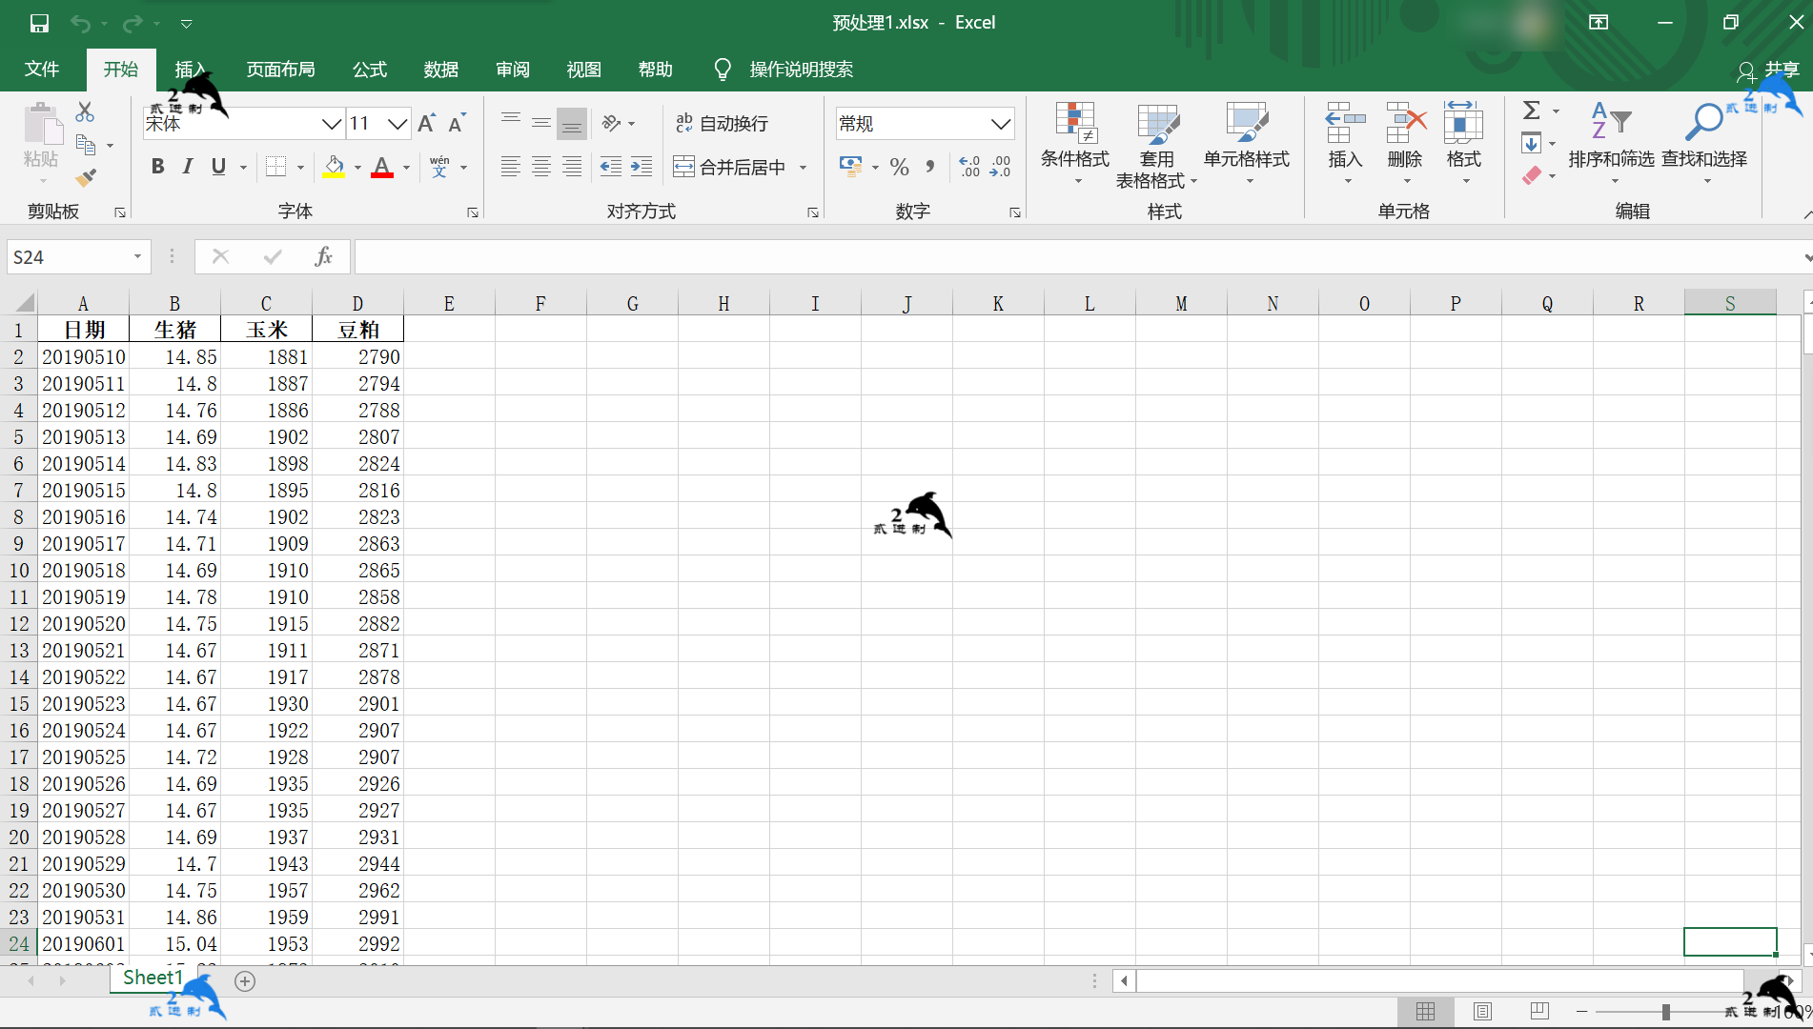This screenshot has height=1029, width=1813.
Task: Open 条件格式 conditional formatting menu
Action: pyautogui.click(x=1074, y=143)
